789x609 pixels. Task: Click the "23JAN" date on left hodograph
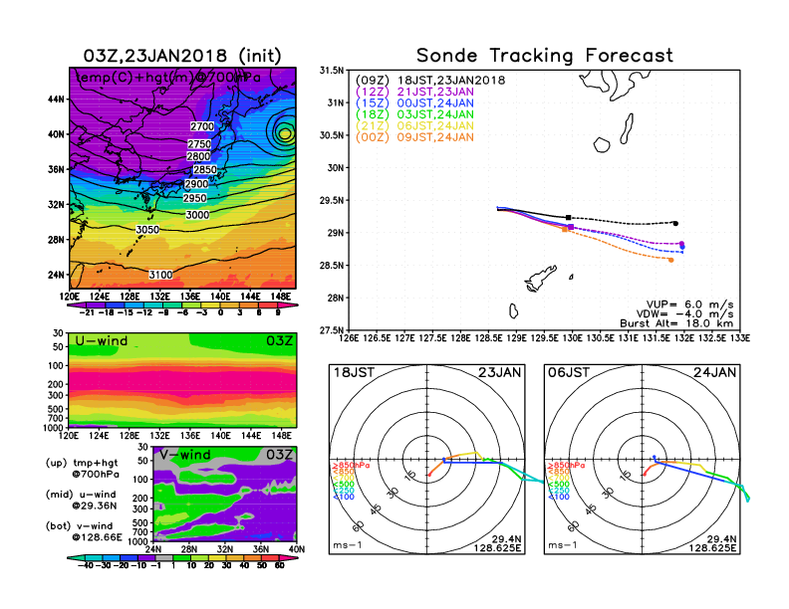[x=500, y=373]
